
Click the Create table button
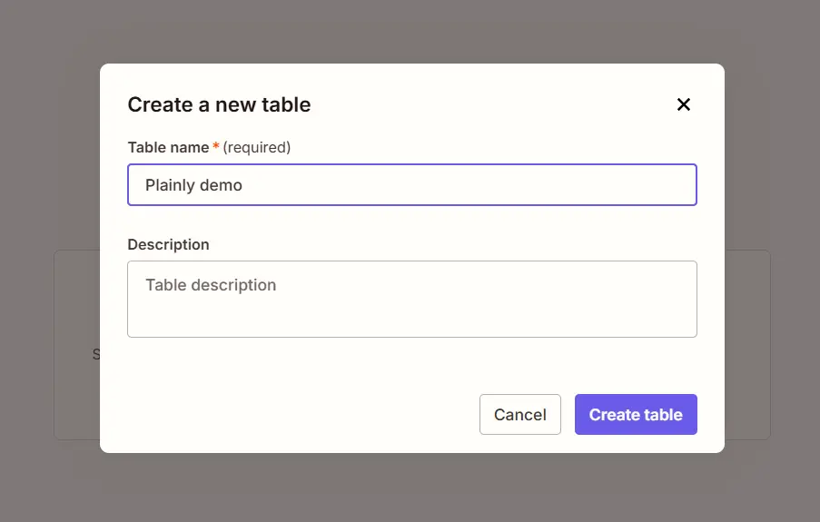click(x=636, y=414)
